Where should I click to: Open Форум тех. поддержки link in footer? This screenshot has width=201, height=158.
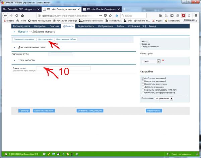181,154
